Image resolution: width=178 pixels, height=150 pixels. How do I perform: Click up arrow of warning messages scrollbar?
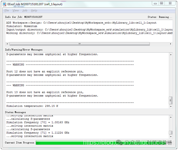pos(171,54)
